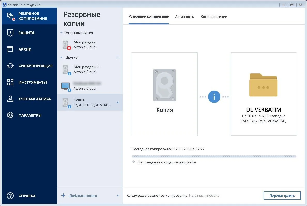Image resolution: width=307 pixels, height=206 pixels.
Task: Open the Protection section shield icon
Action: pos(10,33)
